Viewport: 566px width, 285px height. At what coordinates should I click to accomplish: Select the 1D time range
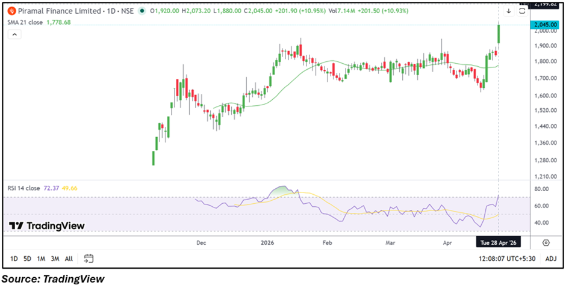(13, 259)
